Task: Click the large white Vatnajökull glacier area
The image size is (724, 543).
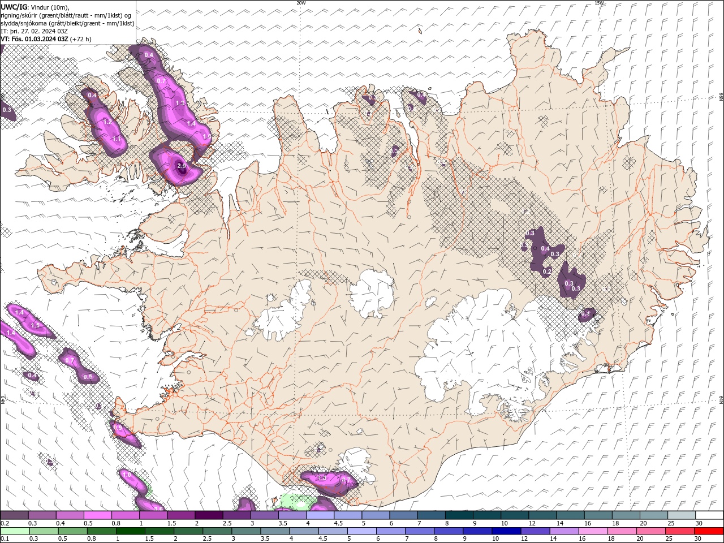Action: 481,351
